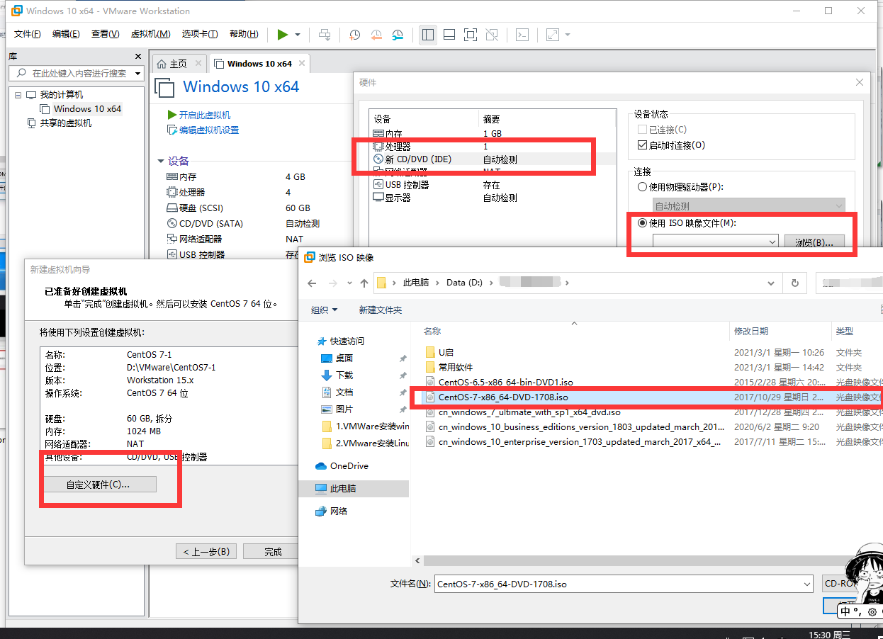
Task: Open the address bar history dropdown
Action: [x=771, y=283]
